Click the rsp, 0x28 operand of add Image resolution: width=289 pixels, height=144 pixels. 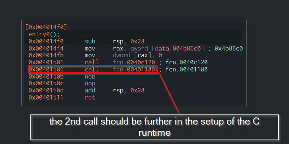pos(129,90)
